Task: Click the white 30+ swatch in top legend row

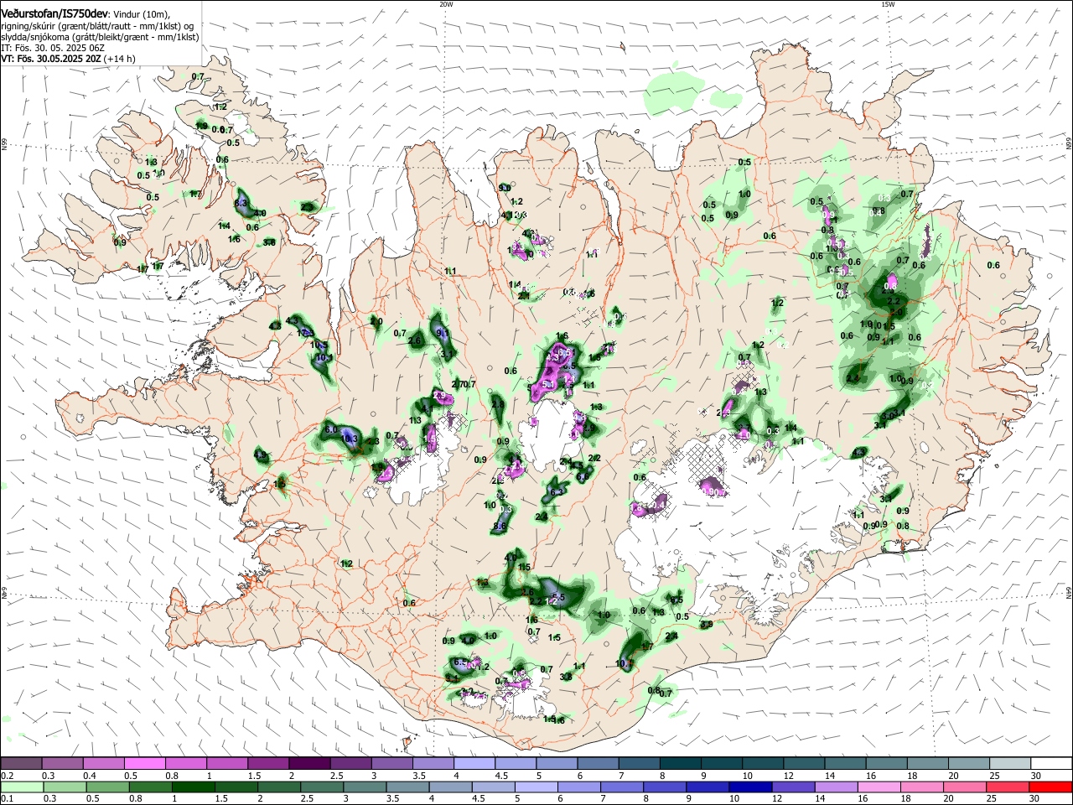Action: [x=1052, y=763]
